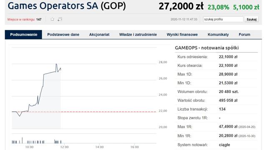Click the 14:00 label on the time axis
Screen dimensions: 267x150
tap(99, 147)
